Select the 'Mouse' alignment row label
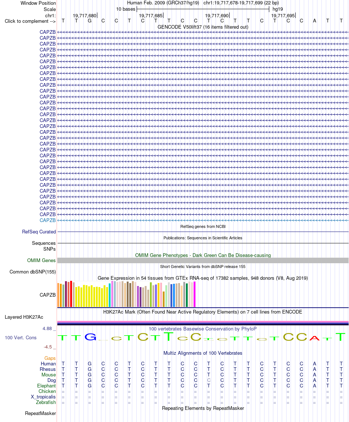 tap(48, 375)
